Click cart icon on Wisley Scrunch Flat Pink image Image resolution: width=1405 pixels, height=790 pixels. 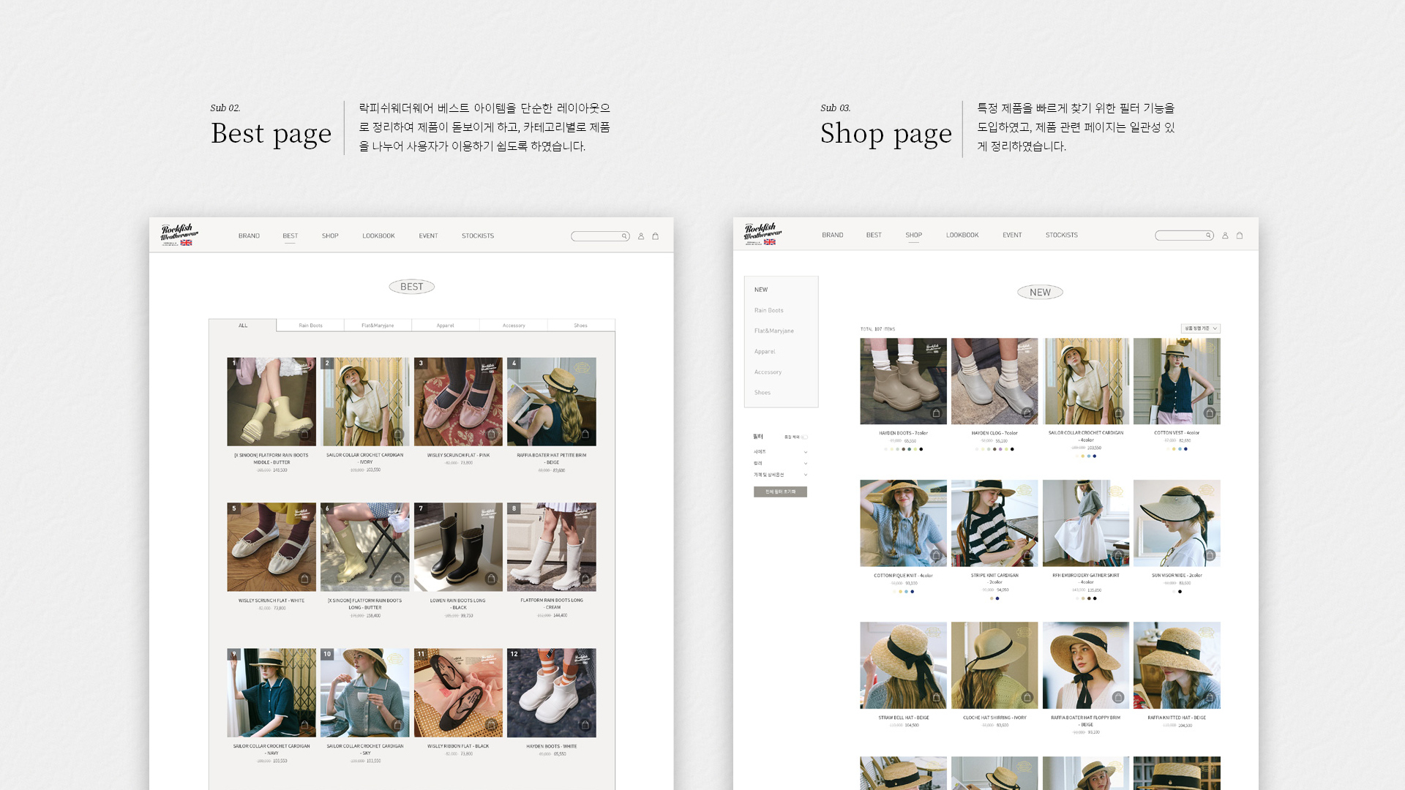tap(492, 434)
